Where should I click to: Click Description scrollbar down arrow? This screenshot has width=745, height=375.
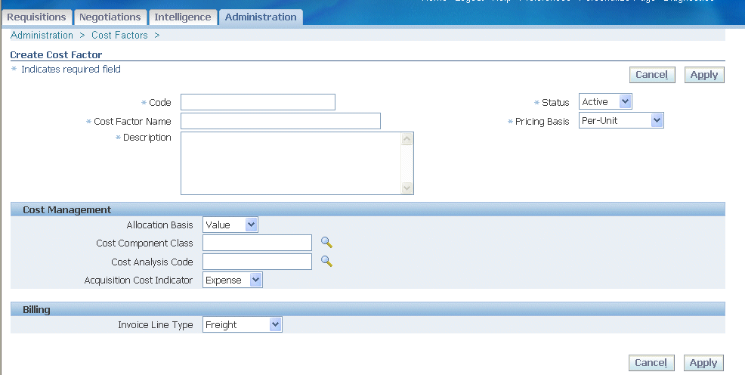tap(407, 187)
